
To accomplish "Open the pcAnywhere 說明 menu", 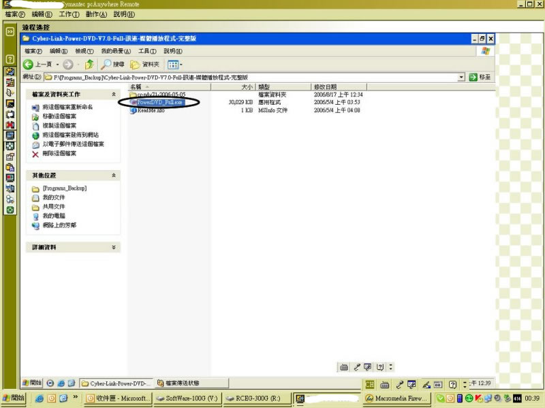I will coord(124,14).
